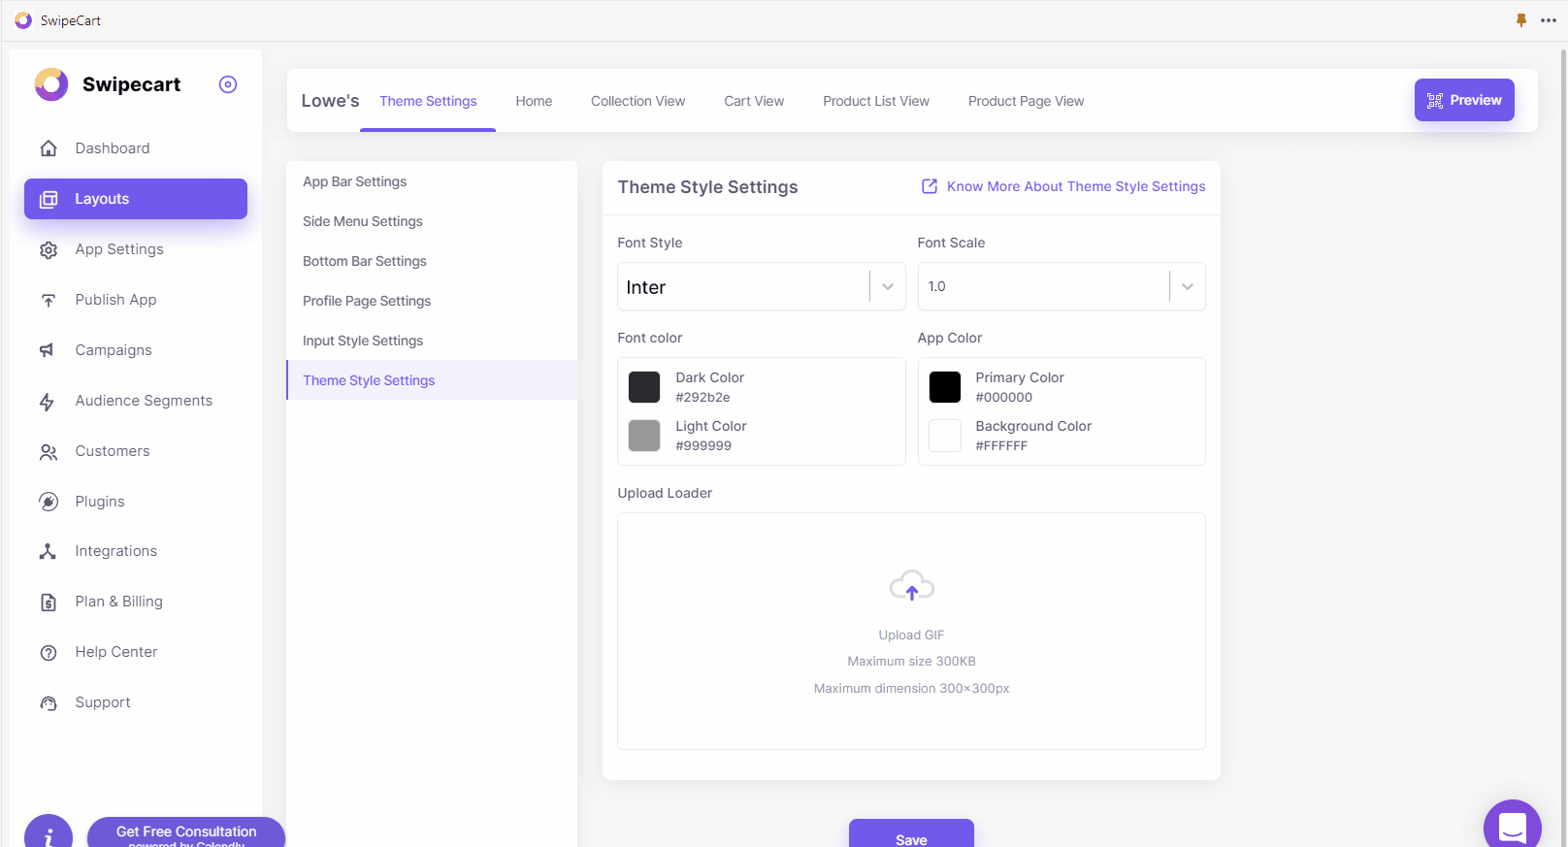Click the Campaigns megaphone icon

click(48, 350)
